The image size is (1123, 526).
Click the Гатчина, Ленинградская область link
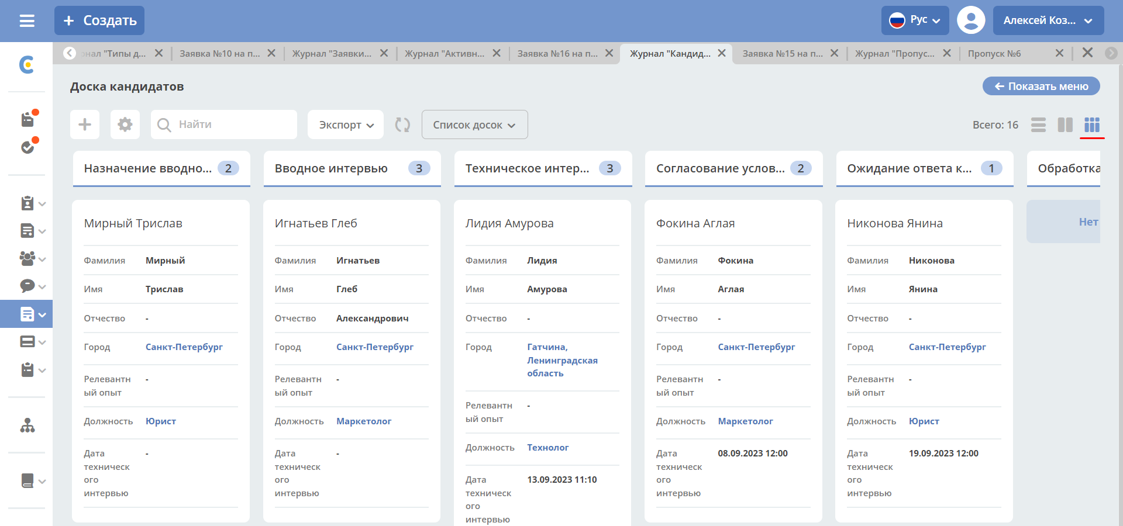[x=562, y=360]
